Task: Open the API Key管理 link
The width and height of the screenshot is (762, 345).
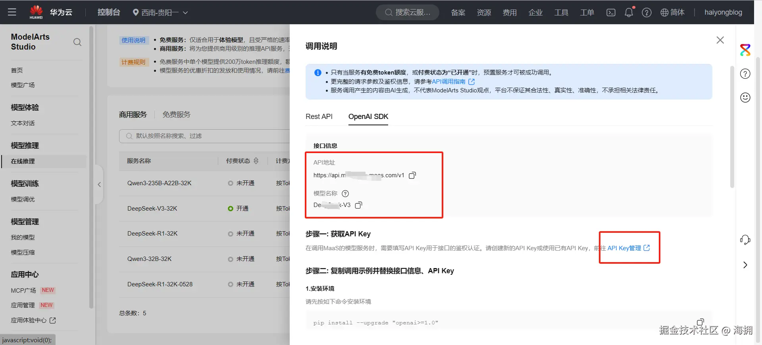Action: pos(628,248)
